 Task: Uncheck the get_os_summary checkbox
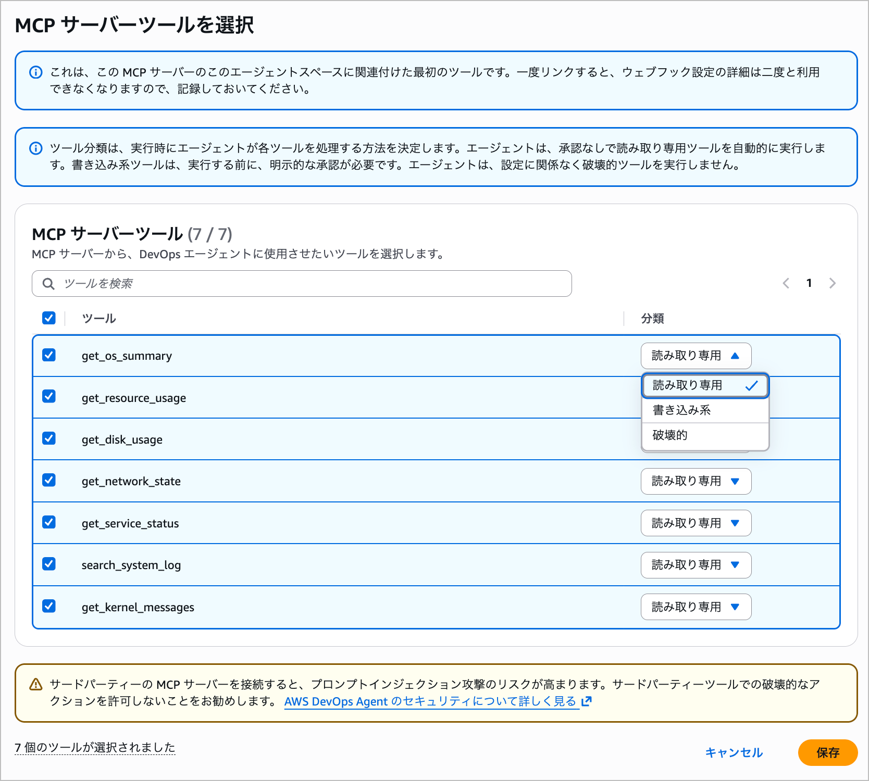[49, 355]
